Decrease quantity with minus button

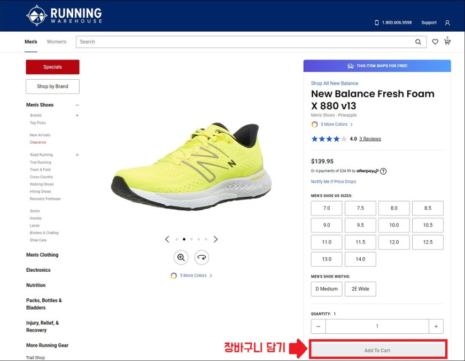click(318, 326)
